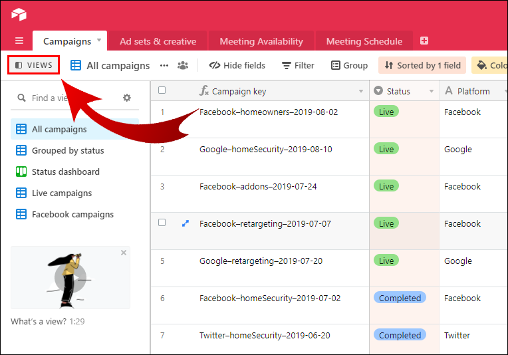Toggle the select all rows checkbox
508x355 pixels.
click(x=162, y=90)
